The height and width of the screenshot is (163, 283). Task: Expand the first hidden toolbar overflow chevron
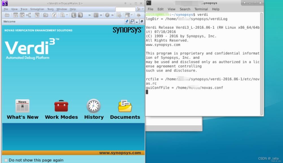(x=90, y=15)
